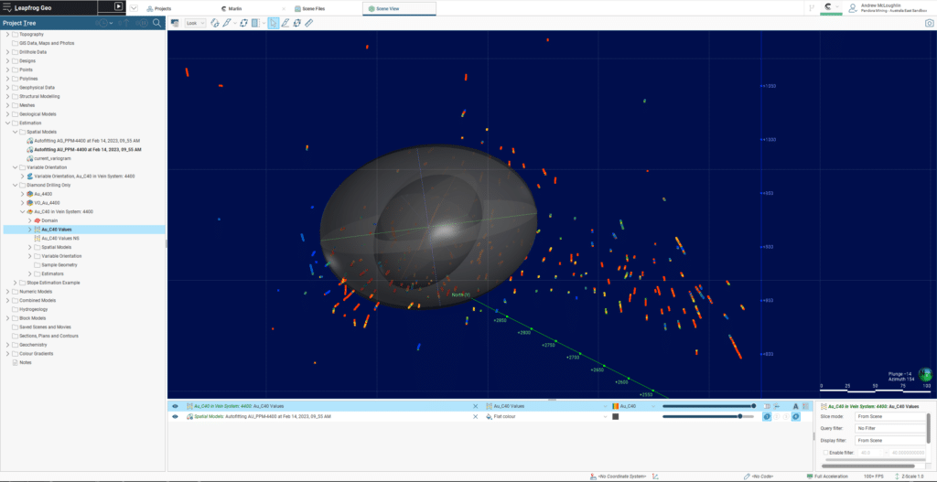Click the text label icon for Au_C40 Values
Screen dimensions: 937x482
[x=796, y=405]
